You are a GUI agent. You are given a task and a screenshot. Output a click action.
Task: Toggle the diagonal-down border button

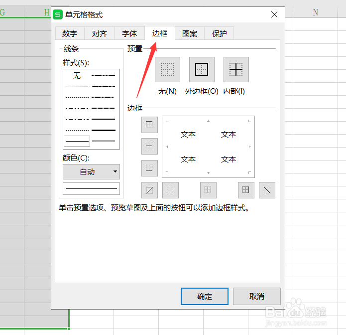tap(267, 190)
